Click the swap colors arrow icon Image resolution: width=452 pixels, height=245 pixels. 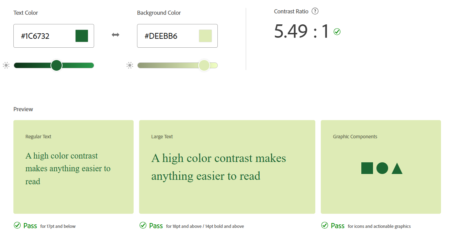[115, 35]
